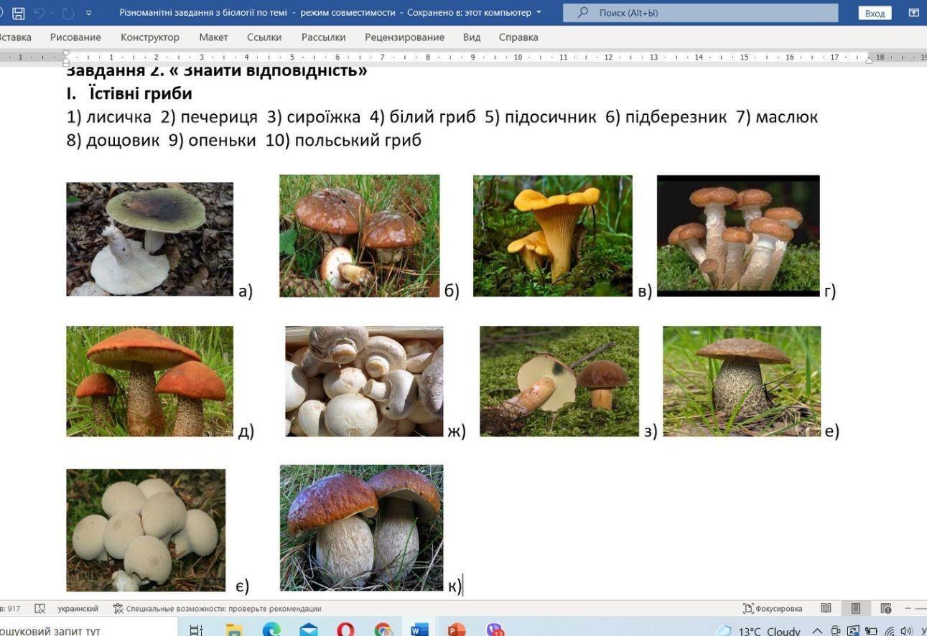927x636 pixels.
Task: Open the document title save-location dropdown
Action: coord(539,12)
